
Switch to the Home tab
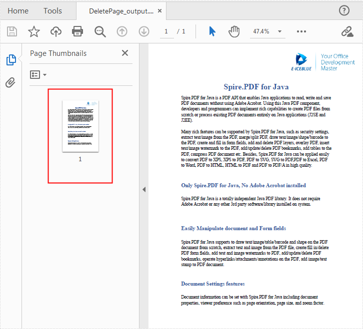(18, 11)
